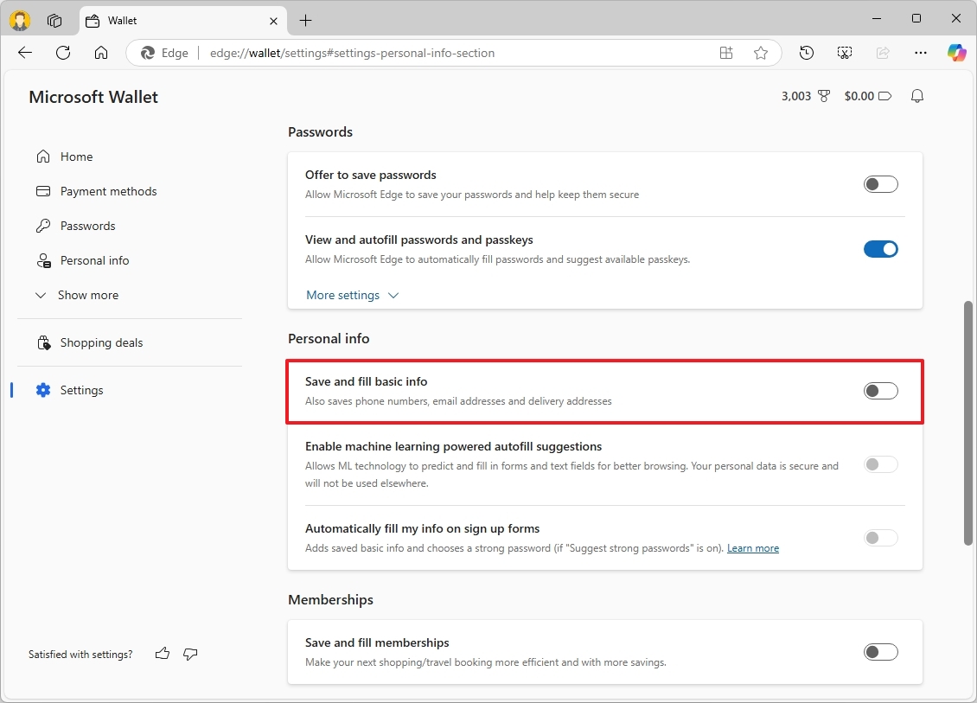The height and width of the screenshot is (703, 977).
Task: Enable Save and fill memberships toggle
Action: [x=880, y=652]
